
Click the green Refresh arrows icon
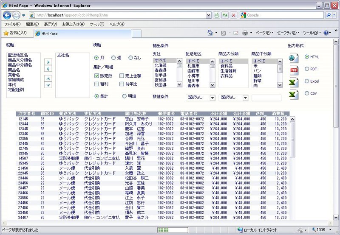click(x=225, y=15)
